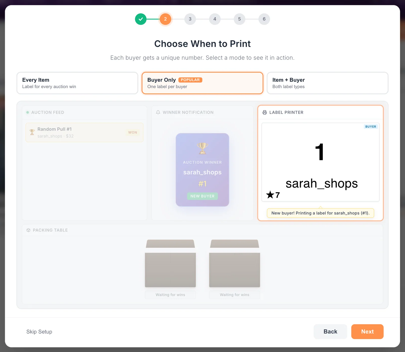This screenshot has height=352, width=405.
Task: Go to step 4 circle
Action: 215,19
